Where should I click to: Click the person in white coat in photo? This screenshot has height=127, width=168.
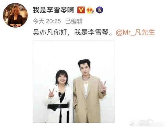pyautogui.click(x=59, y=96)
